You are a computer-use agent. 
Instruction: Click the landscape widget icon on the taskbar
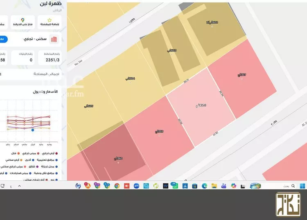coord(255,186)
